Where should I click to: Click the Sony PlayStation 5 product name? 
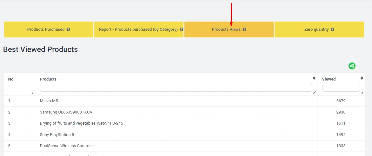tap(57, 135)
